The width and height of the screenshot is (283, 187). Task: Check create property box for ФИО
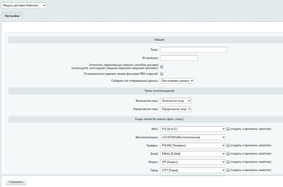(228, 129)
